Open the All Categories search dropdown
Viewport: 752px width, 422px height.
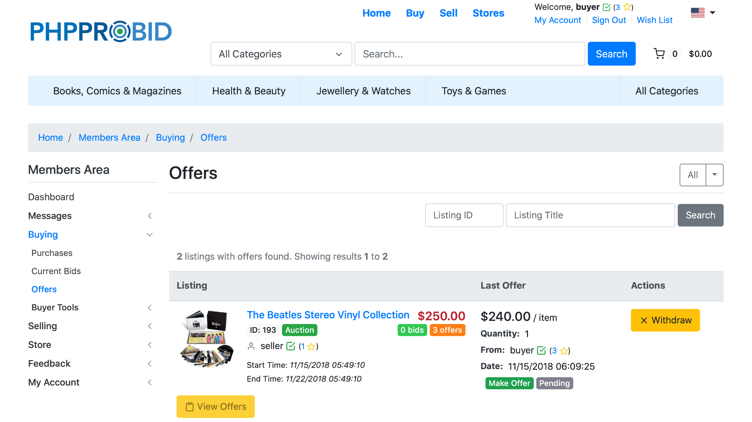281,54
